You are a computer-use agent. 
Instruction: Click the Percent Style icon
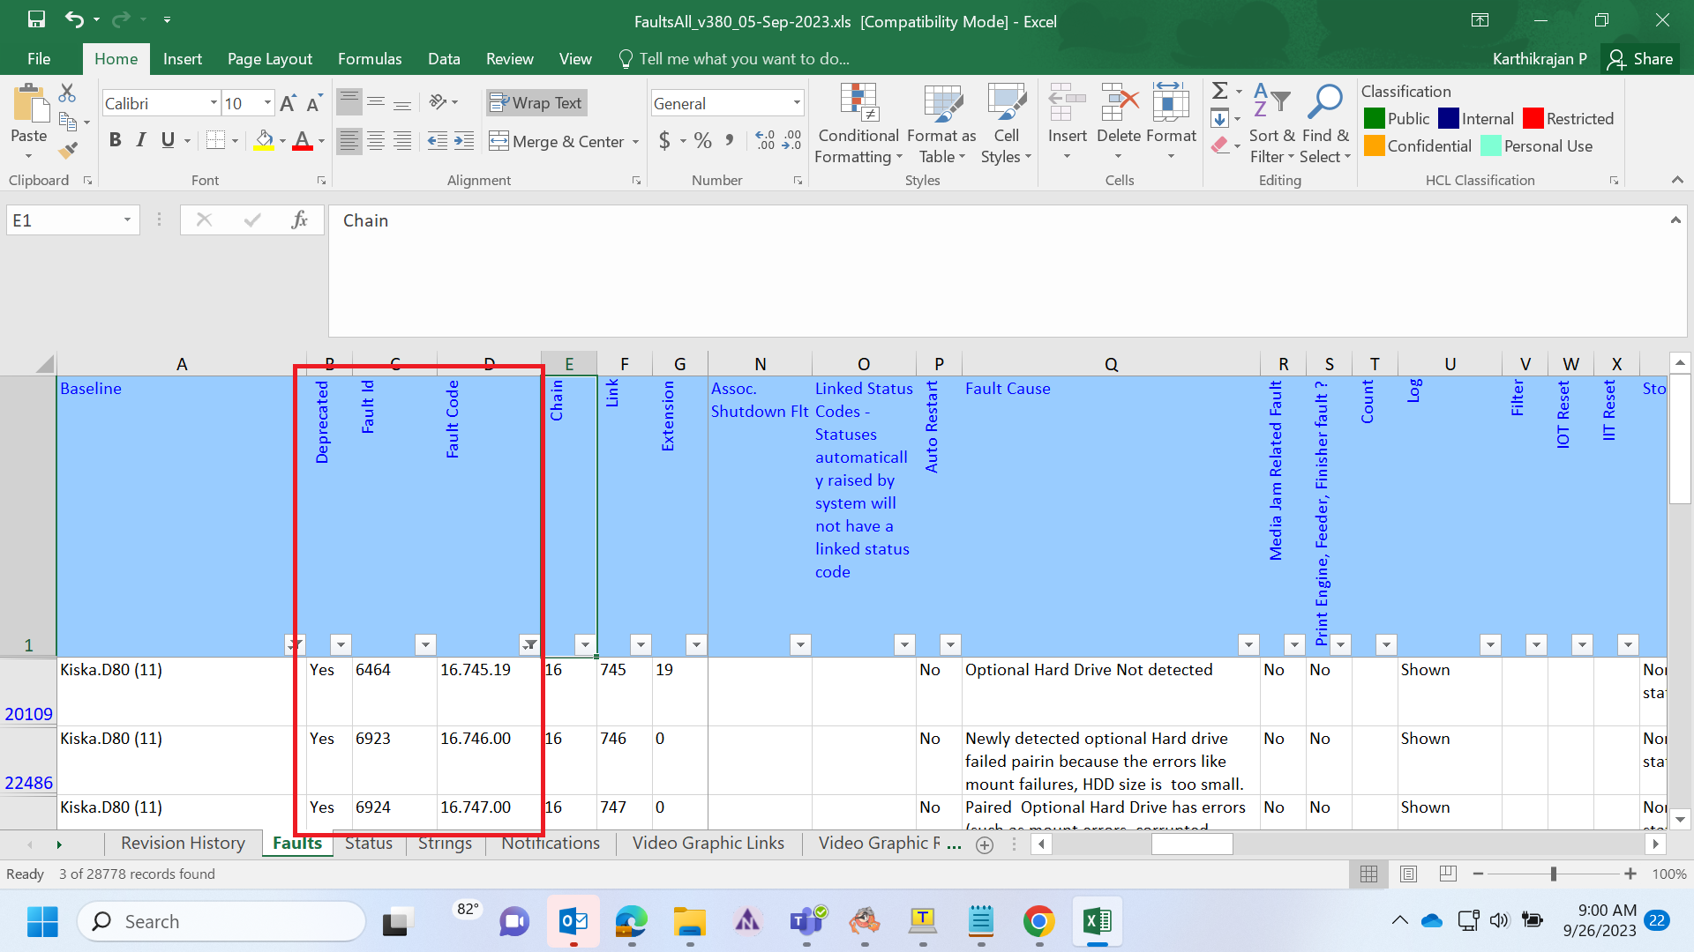click(x=702, y=141)
